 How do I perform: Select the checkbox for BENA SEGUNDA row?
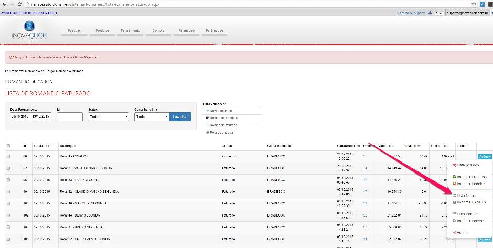pyautogui.click(x=8, y=215)
